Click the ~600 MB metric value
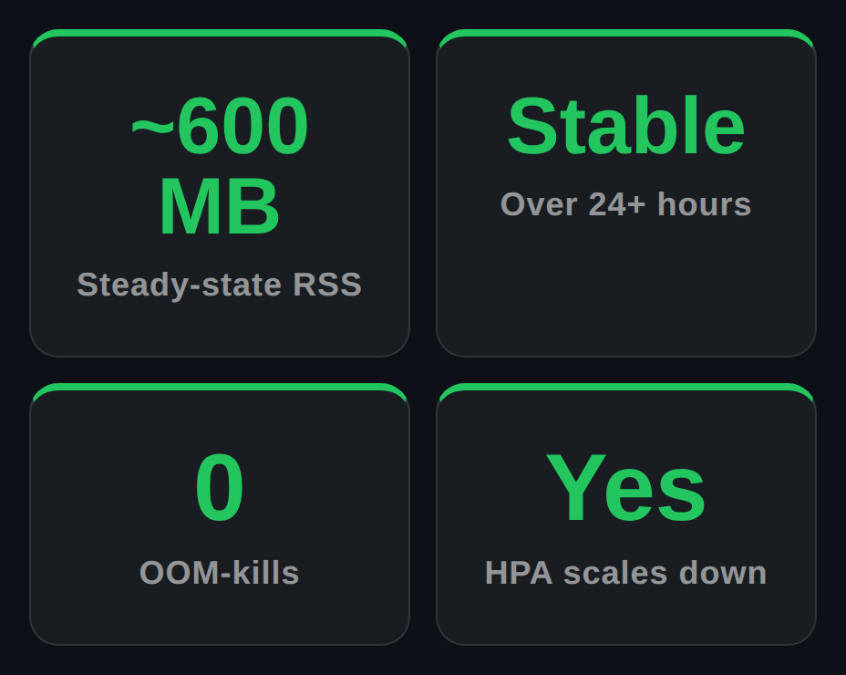846x675 pixels. pos(220,165)
